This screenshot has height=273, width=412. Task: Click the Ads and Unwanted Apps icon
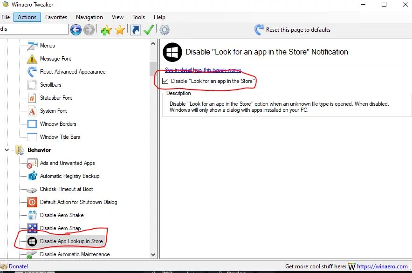(x=32, y=163)
